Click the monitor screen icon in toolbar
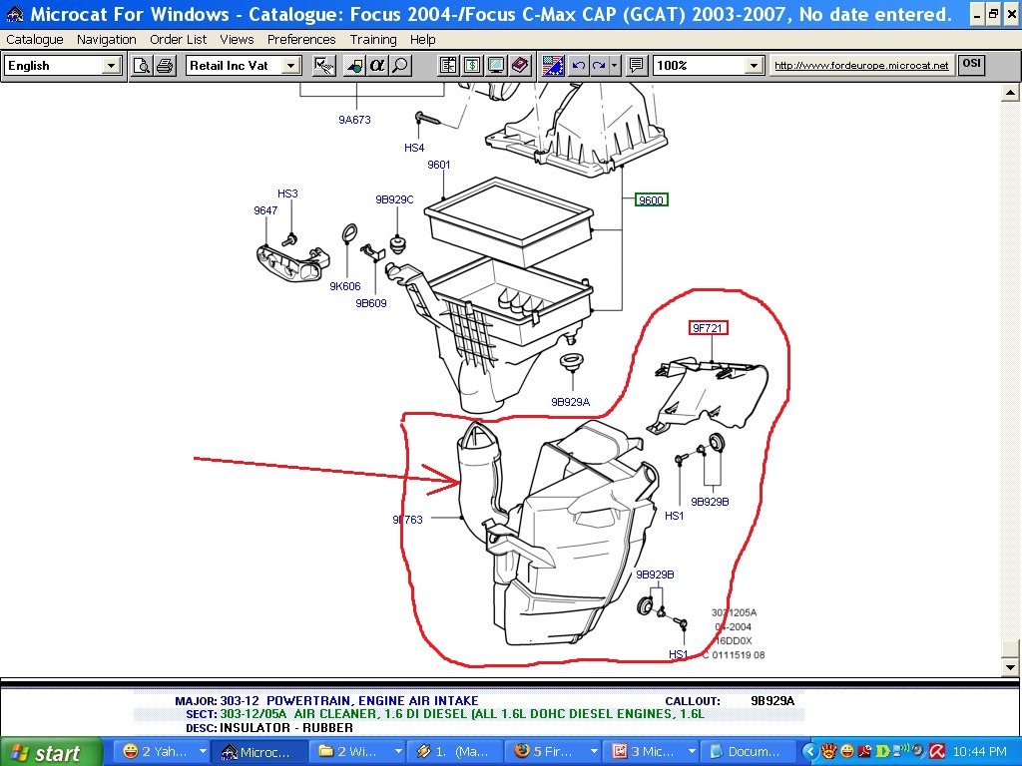Image resolution: width=1022 pixels, height=766 pixels. [496, 66]
